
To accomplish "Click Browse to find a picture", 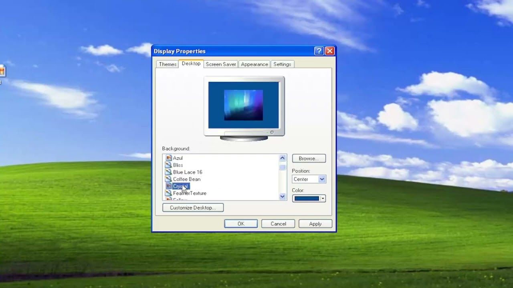I will (309, 158).
